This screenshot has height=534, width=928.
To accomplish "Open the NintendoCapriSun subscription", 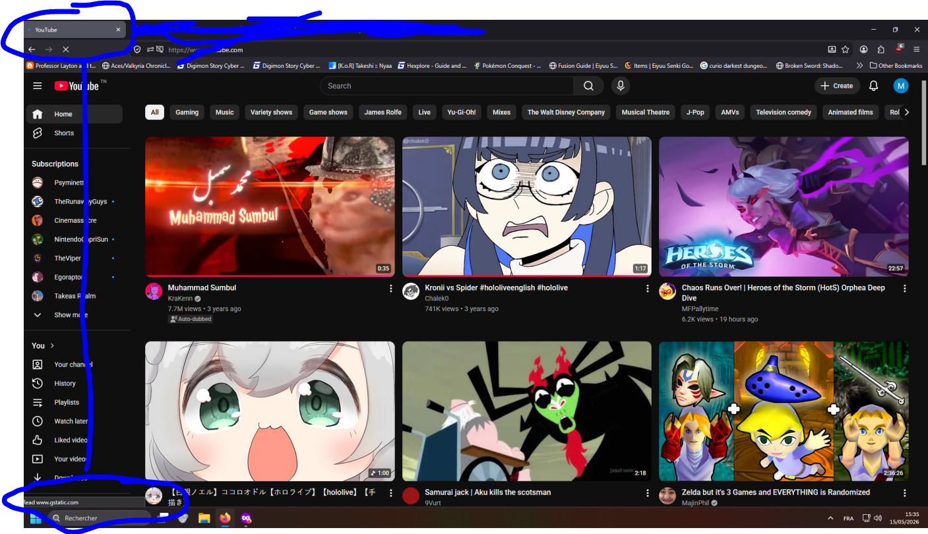I will coord(74,239).
